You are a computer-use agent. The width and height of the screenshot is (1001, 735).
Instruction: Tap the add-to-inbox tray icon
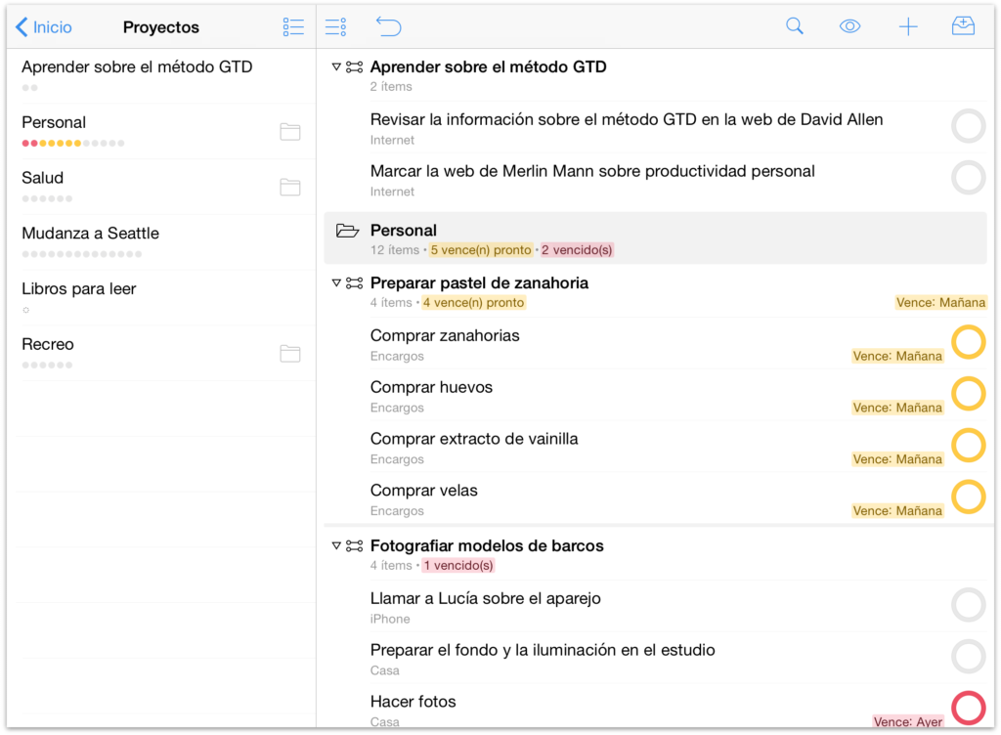(x=963, y=27)
